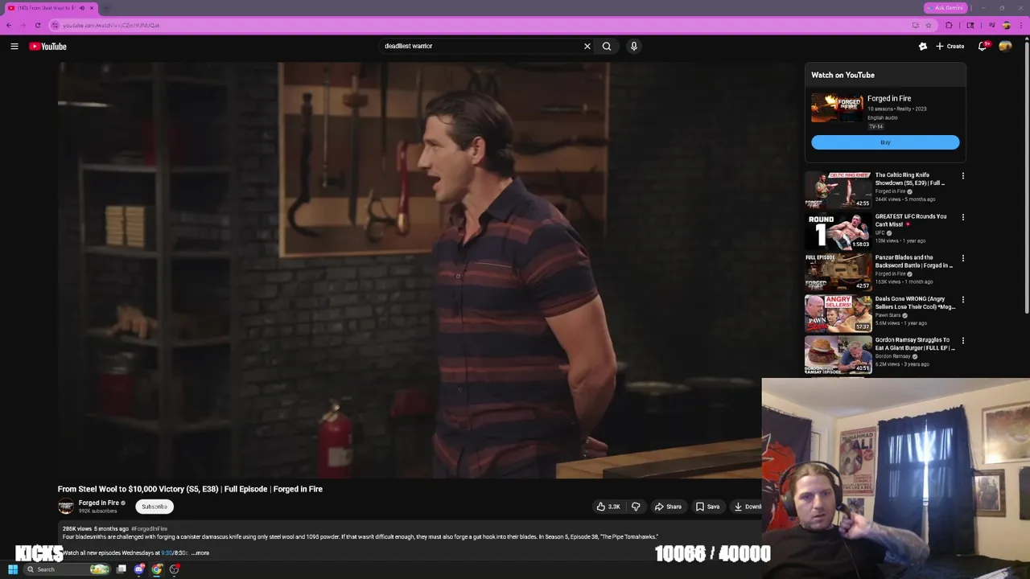Click "Gordon Ramsay Struggles To Eat" title
This screenshot has height=579, width=1030.
tap(915, 344)
